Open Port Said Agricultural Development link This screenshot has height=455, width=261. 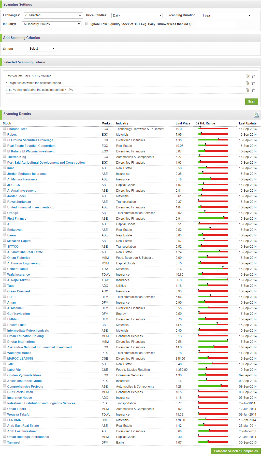(x=46, y=163)
